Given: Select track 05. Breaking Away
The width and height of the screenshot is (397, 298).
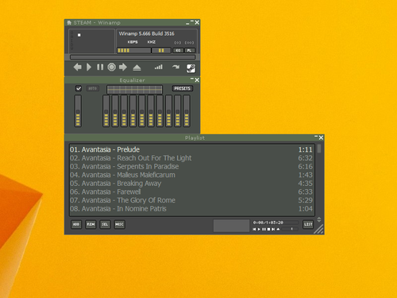Looking at the screenshot, I should click(x=191, y=184).
